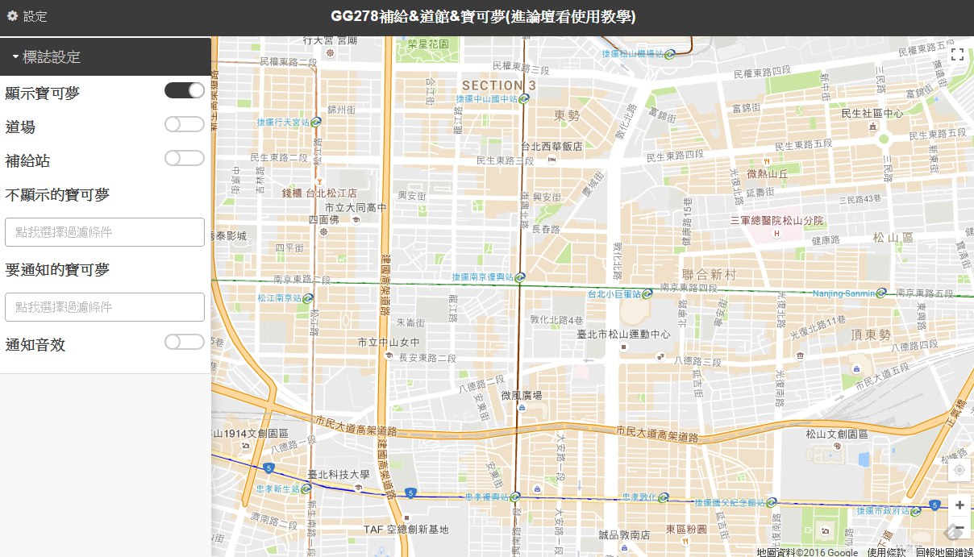This screenshot has width=974, height=557.
Task: Zoom out the map
Action: click(959, 528)
